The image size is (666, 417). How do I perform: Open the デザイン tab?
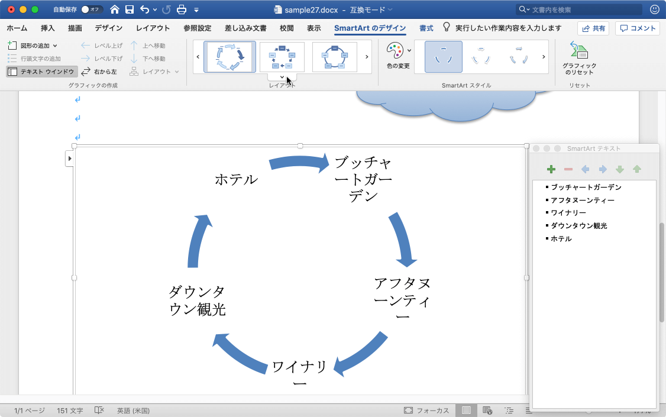point(109,28)
